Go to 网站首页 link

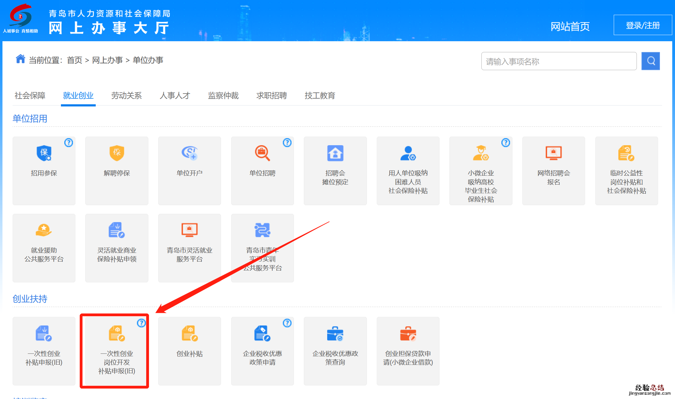570,26
